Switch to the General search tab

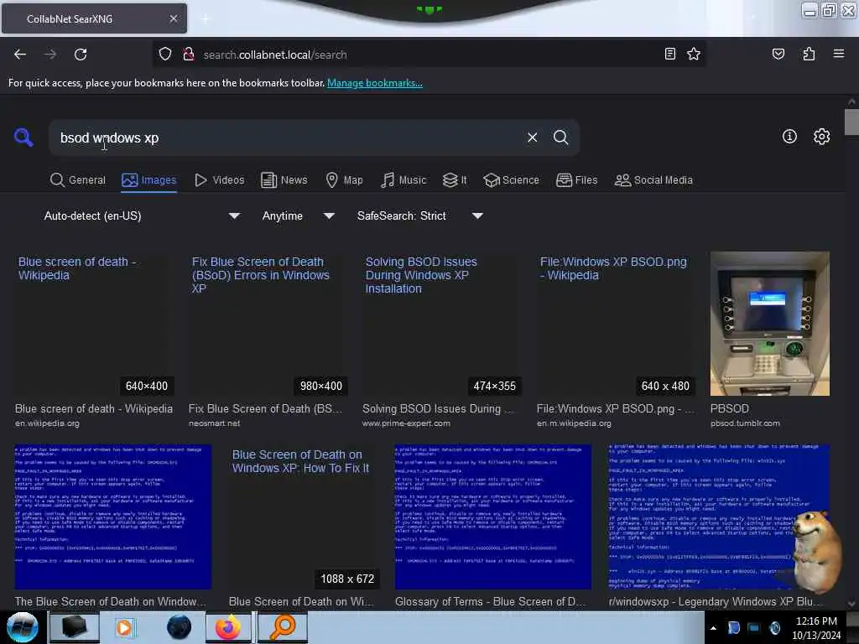[78, 180]
